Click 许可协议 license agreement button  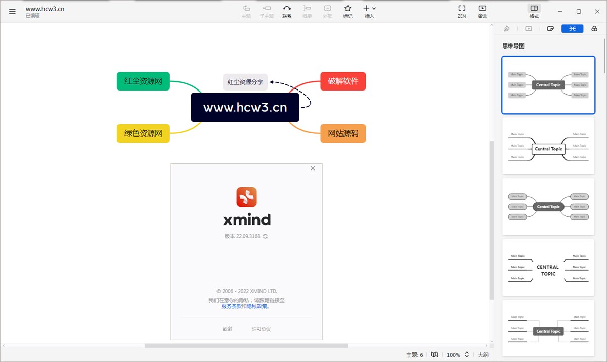point(261,329)
